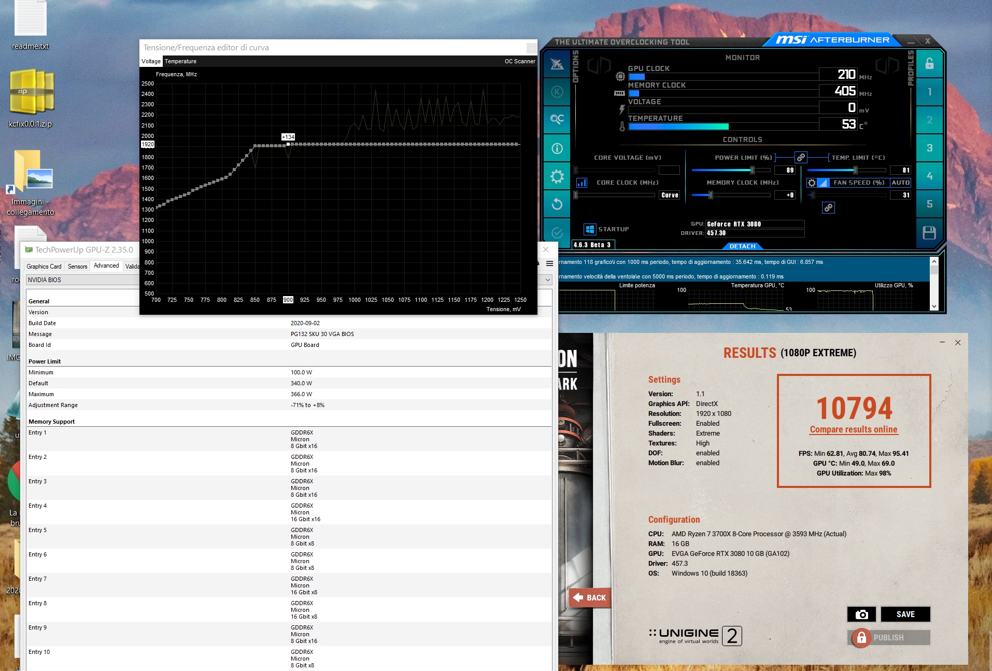The image size is (992, 671).
Task: Select profile slot 4 in Afterburner
Action: (929, 176)
